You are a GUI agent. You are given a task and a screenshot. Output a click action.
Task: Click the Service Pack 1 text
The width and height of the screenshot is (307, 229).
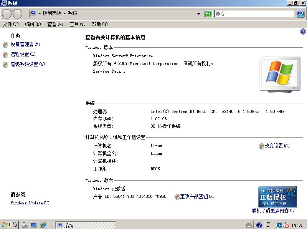(109, 71)
